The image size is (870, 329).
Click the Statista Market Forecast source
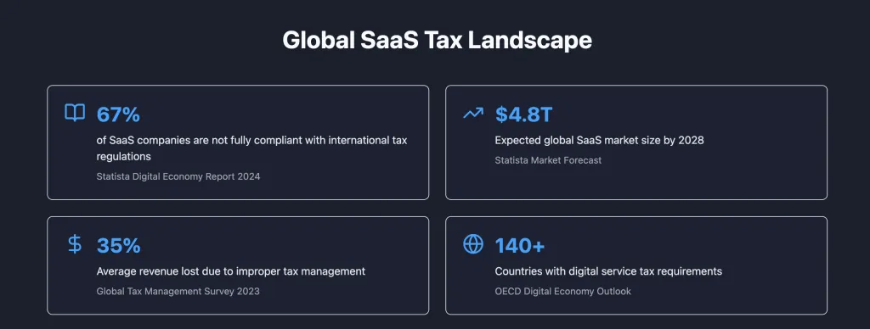pos(548,160)
